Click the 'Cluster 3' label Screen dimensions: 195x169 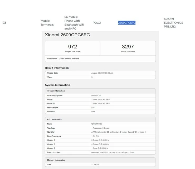pos(51,148)
